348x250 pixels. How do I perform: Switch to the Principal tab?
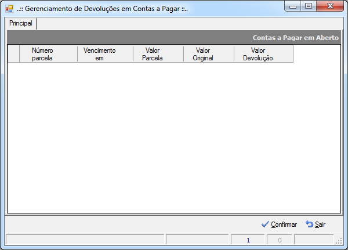click(21, 23)
